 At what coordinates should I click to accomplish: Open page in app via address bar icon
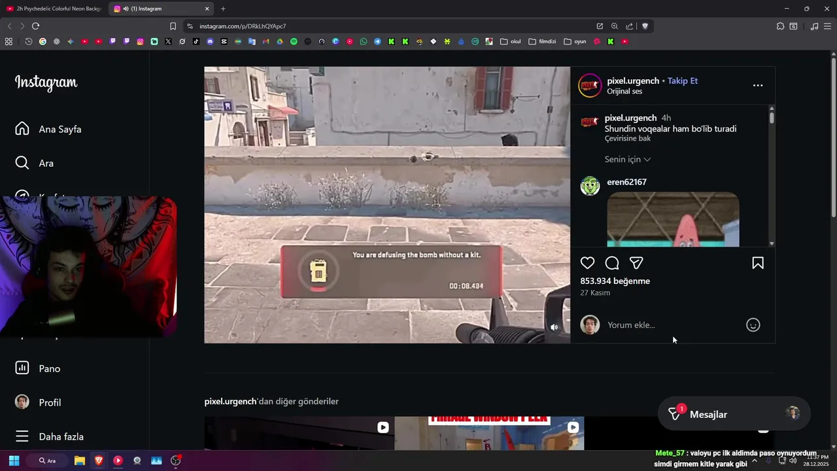pos(600,26)
